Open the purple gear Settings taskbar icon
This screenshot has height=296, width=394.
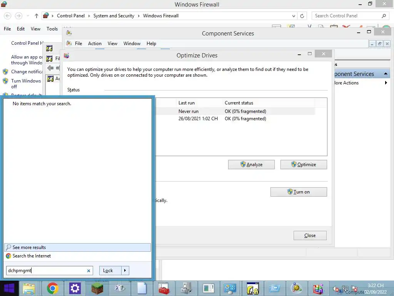75,288
